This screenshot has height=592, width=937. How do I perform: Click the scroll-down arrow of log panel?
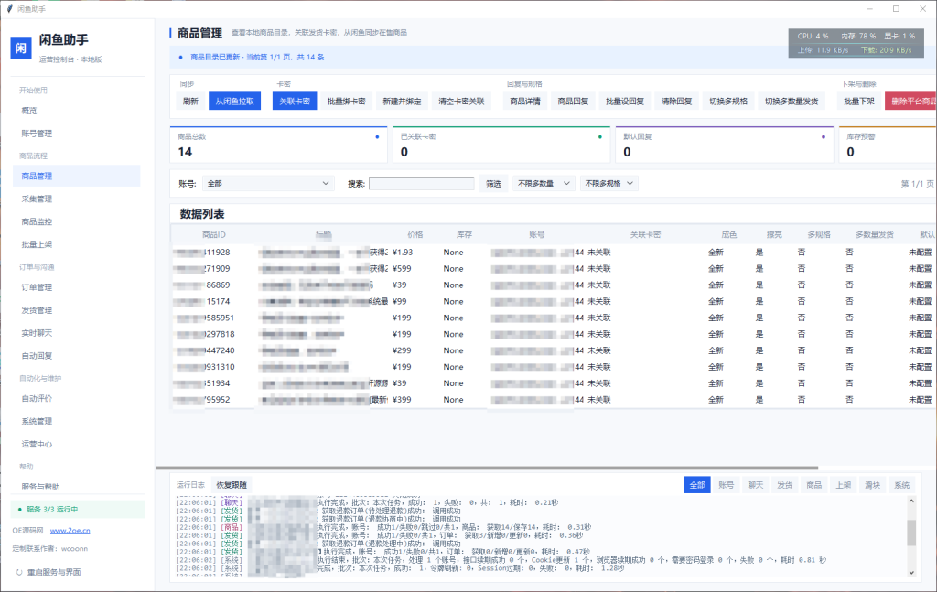pyautogui.click(x=911, y=572)
